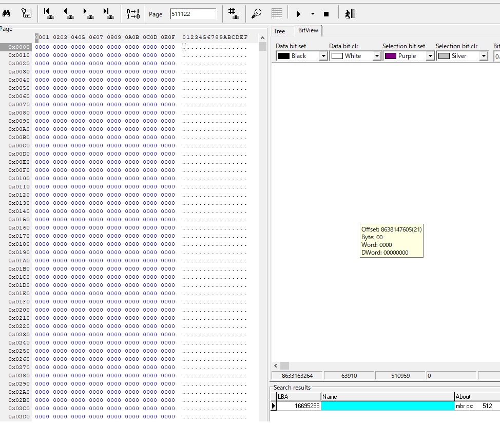
Task: Expand the Data bit set color dropdown
Action: [323, 56]
